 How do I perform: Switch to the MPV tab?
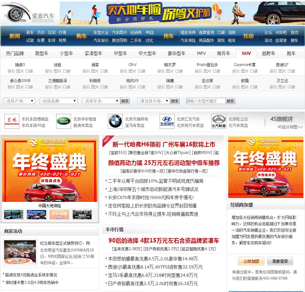[x=201, y=53]
